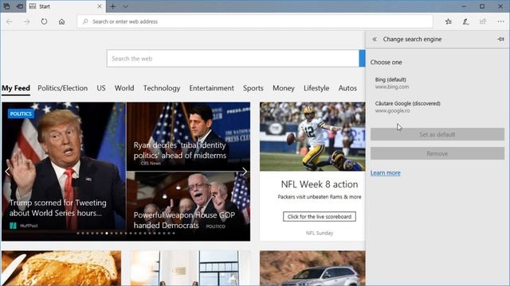Open the tabs you've set aside icon
Viewport: 510px width, 286px height.
tap(6, 6)
